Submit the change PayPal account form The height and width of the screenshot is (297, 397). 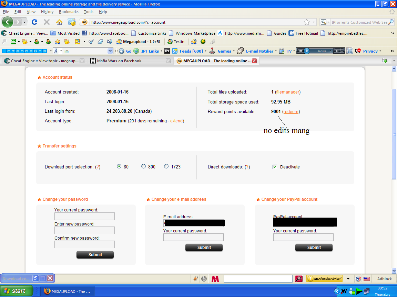click(314, 247)
